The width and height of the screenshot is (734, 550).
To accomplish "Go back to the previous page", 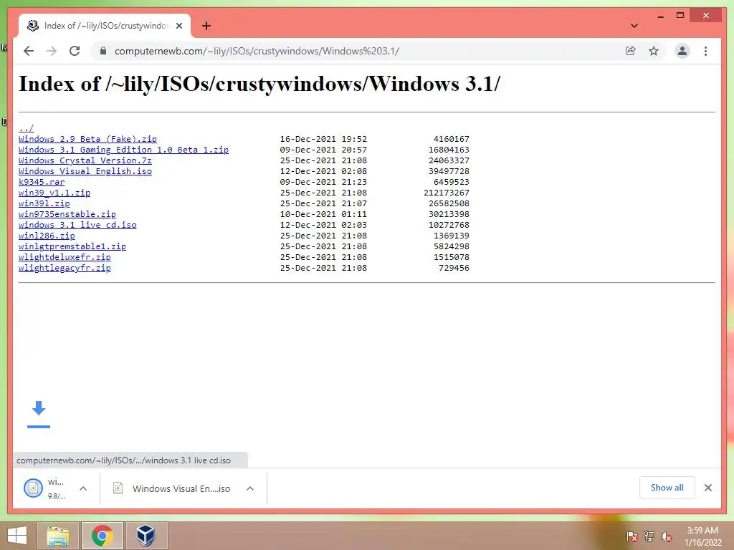I will pyautogui.click(x=29, y=51).
